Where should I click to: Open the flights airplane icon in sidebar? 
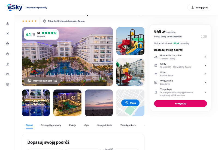(8, 33)
